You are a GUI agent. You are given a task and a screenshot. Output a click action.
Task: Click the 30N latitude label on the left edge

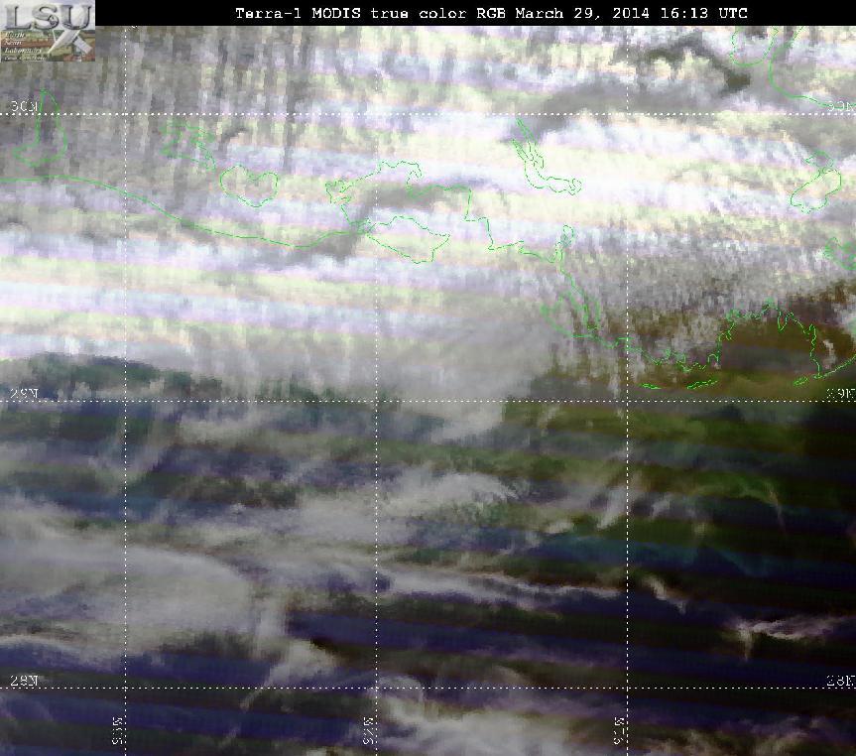pos(25,106)
